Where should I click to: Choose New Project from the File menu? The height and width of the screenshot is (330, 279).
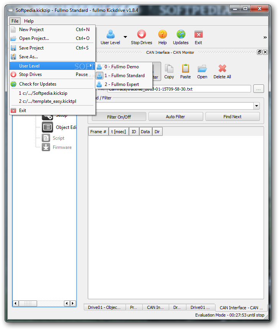[x=52, y=30]
